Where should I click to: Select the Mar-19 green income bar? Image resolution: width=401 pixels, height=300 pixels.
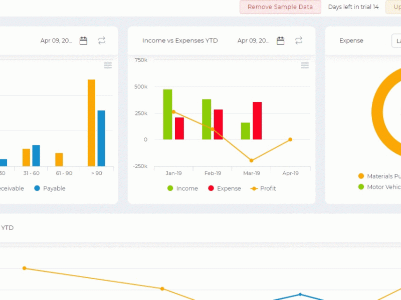pos(246,131)
